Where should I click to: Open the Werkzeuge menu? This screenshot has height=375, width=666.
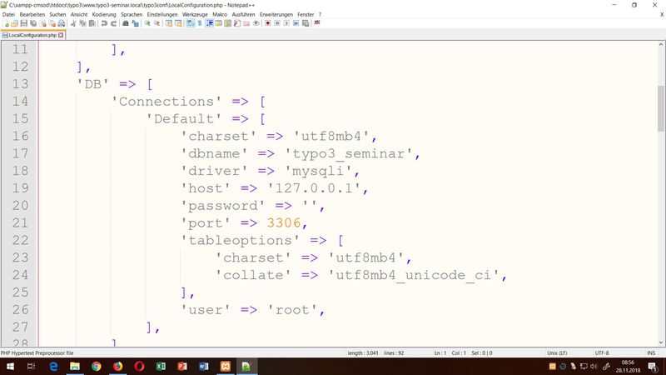(195, 14)
